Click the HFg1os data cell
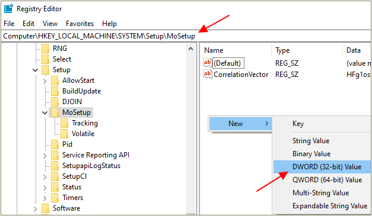The image size is (372, 216). 358,75
